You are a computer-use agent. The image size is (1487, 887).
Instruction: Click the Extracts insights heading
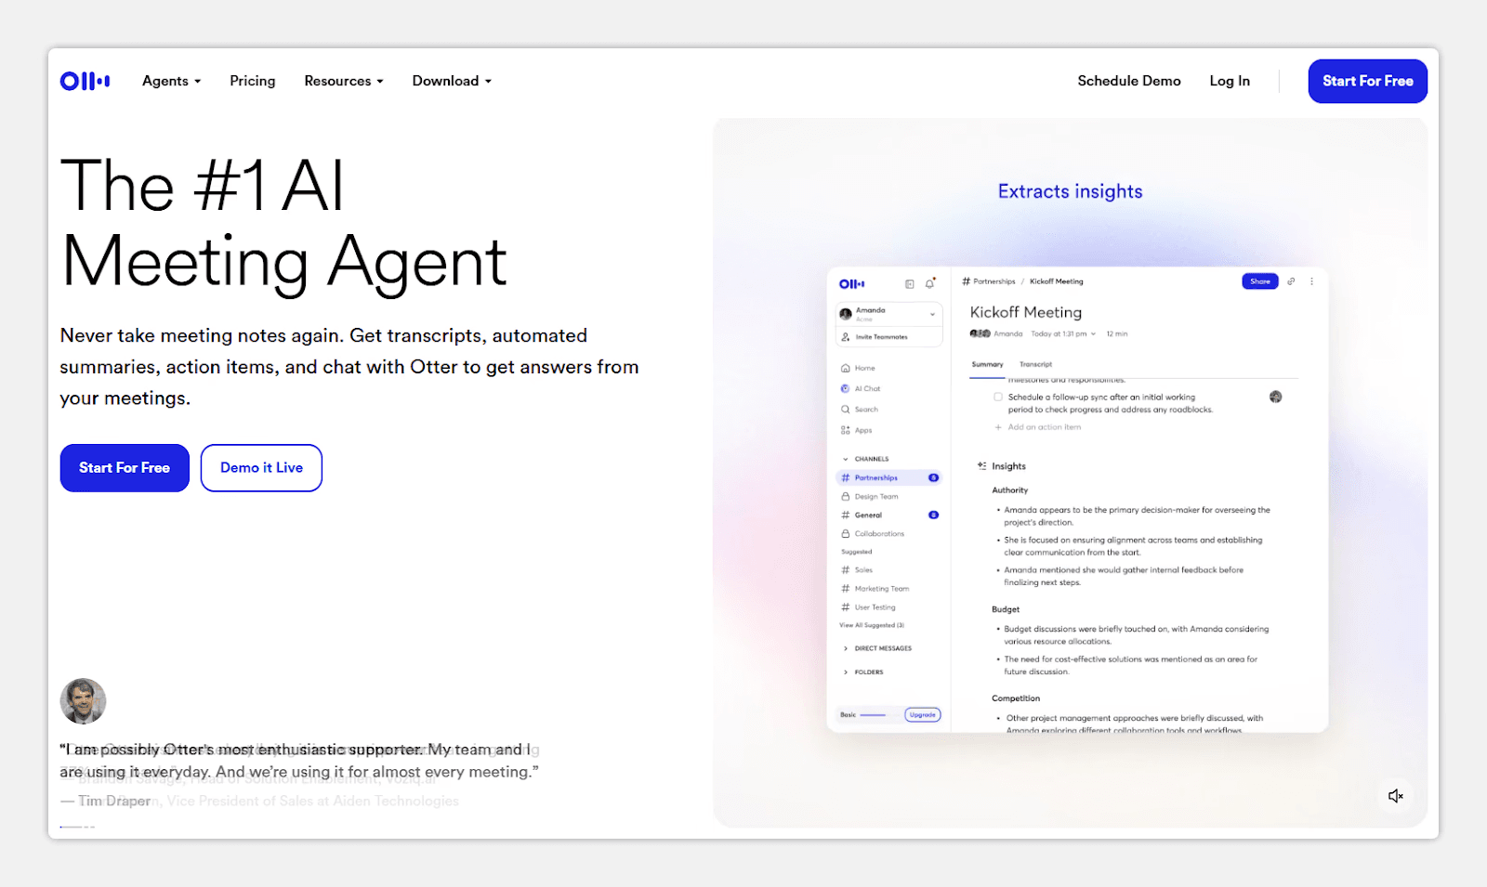(x=1071, y=191)
